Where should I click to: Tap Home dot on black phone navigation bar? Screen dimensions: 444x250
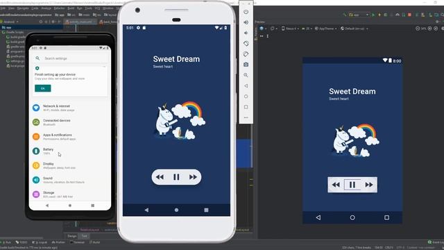pos(70,206)
